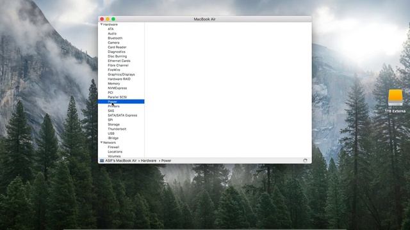Select Diagnostics in the list
This screenshot has width=410, height=230.
click(x=117, y=52)
